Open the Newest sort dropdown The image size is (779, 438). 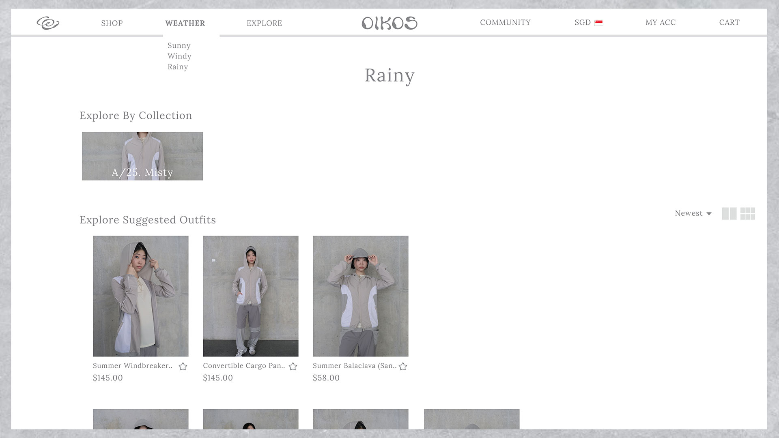click(x=693, y=213)
